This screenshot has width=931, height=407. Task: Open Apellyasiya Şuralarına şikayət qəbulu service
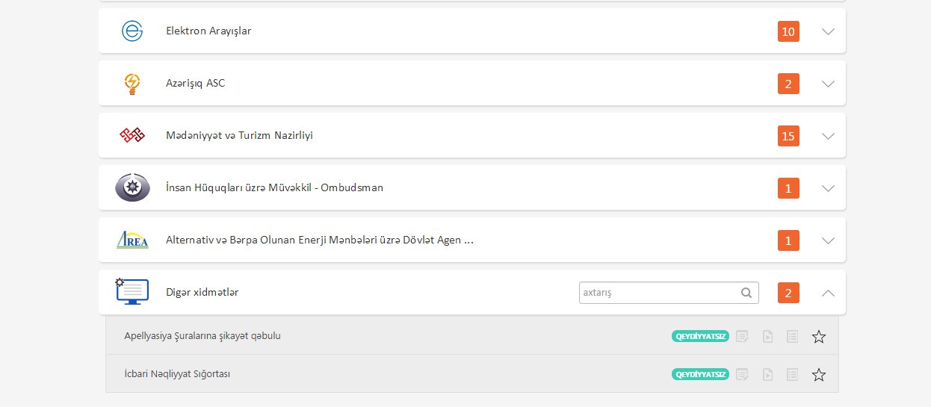(x=202, y=336)
